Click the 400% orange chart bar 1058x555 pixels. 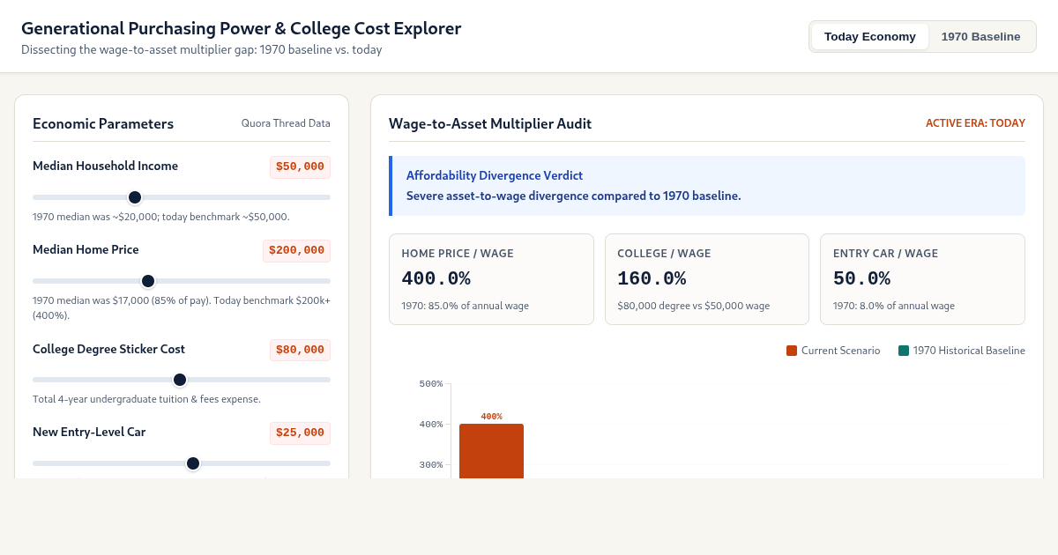coord(491,451)
